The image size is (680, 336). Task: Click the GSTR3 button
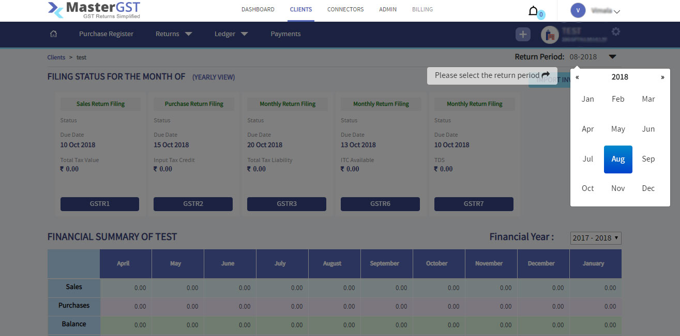[286, 204]
